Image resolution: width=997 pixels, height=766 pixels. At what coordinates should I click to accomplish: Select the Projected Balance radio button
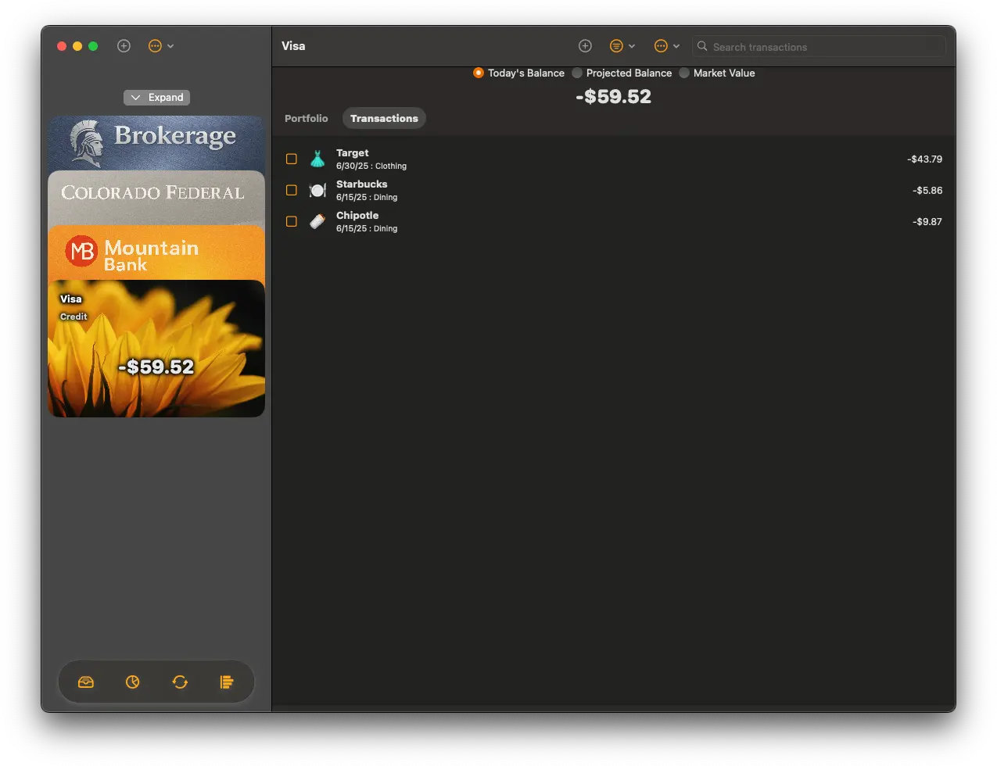577,73
